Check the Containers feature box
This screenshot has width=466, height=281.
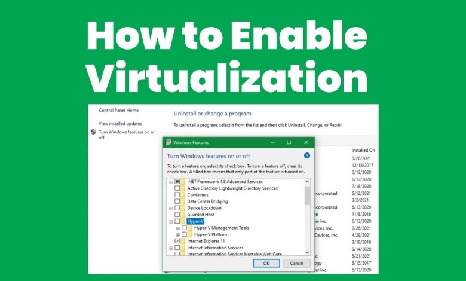coord(177,195)
